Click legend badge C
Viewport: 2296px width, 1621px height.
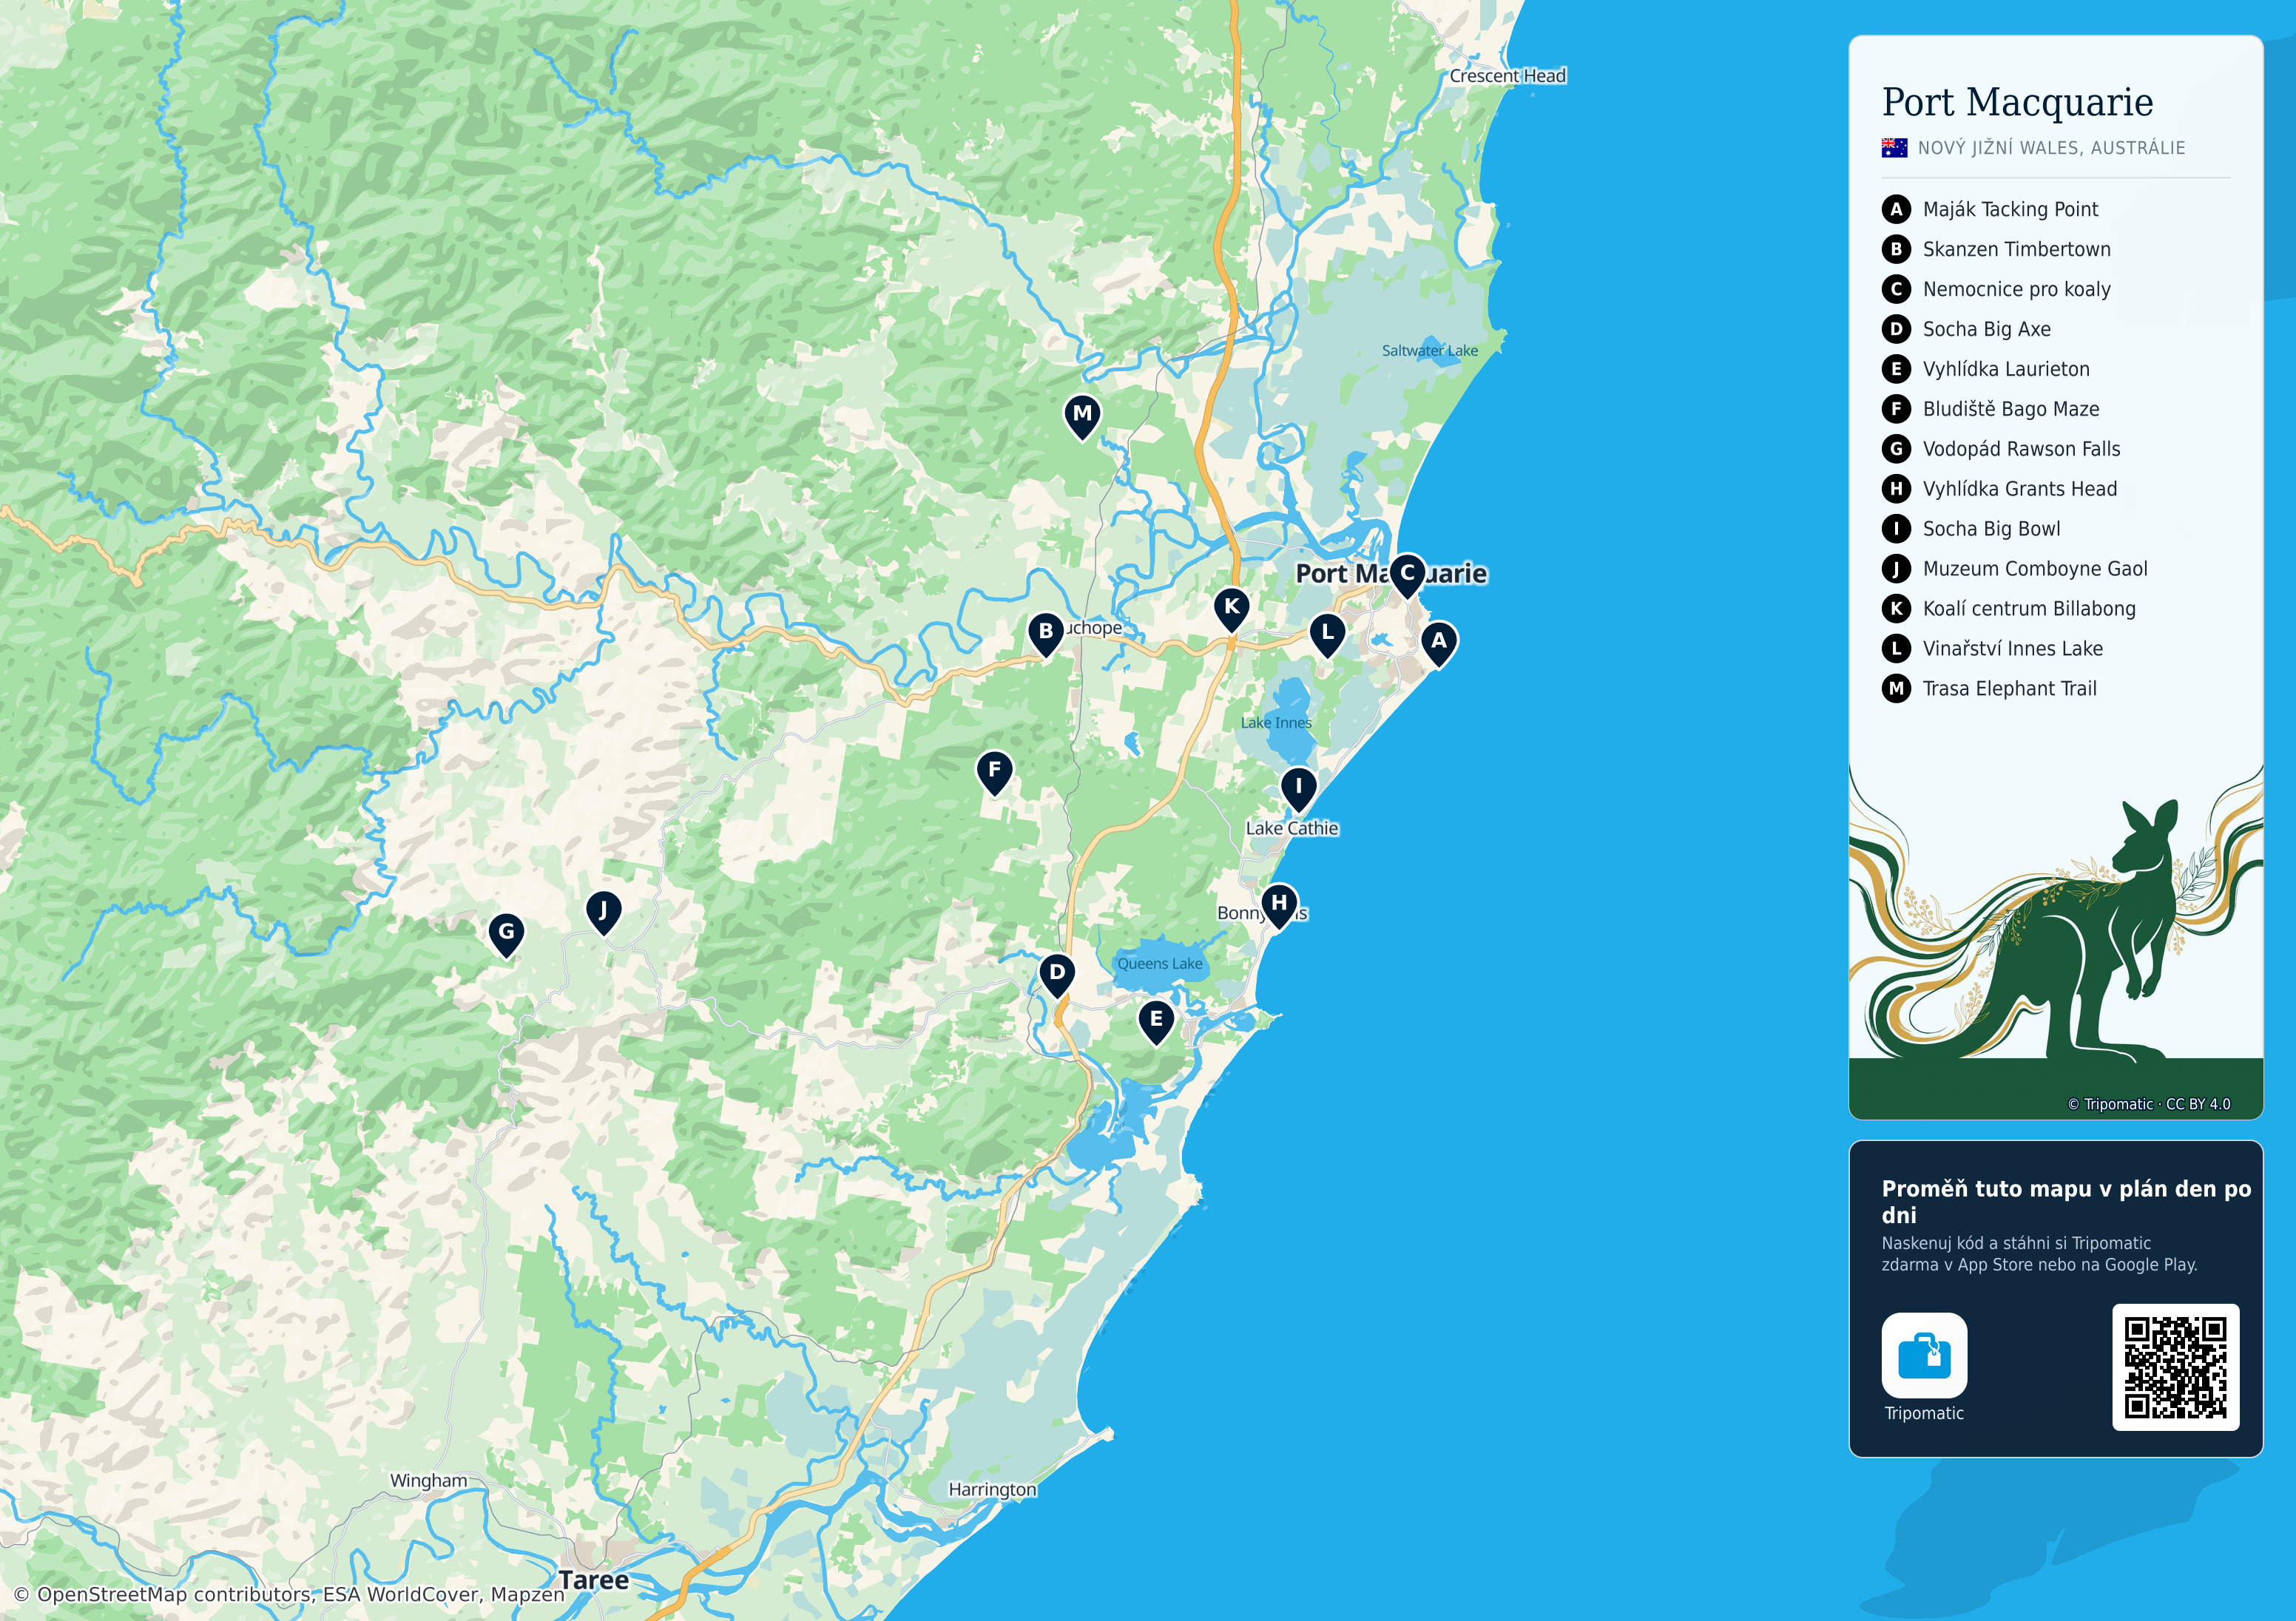pos(1896,289)
